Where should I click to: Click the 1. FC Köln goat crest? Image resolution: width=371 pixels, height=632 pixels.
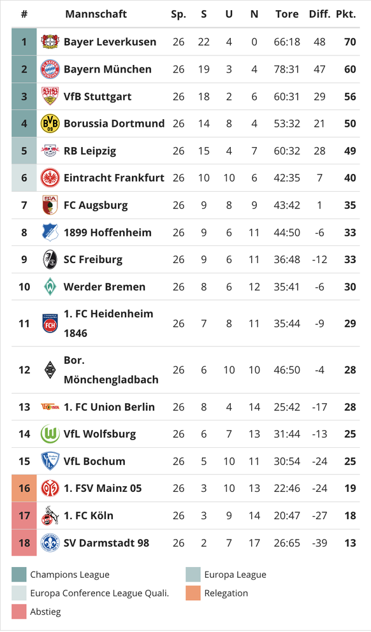point(50,515)
